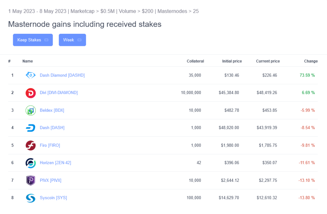Image resolution: width=327 pixels, height=214 pixels.
Task: Click the PIVX purple shield logo
Action: [31, 181]
